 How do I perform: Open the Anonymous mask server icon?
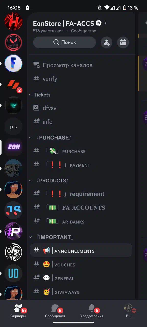(x=14, y=252)
